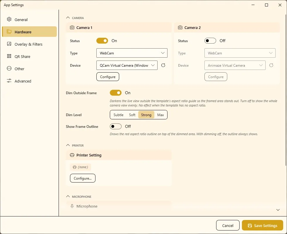Maximize the App Settings window

[x=266, y=5]
